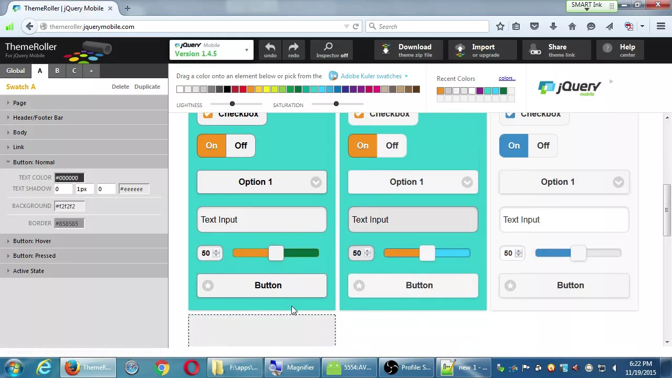Select Off in the first swatch toggle
The width and height of the screenshot is (672, 378).
[x=241, y=145]
